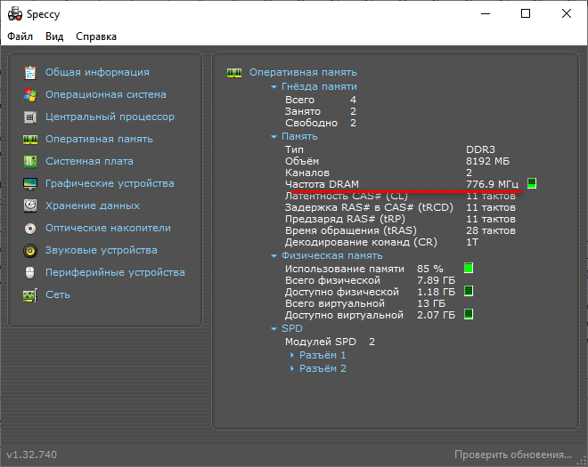The width and height of the screenshot is (588, 467).
Task: Click the Операционная система Windows flag icon
Action: pyautogui.click(x=30, y=95)
